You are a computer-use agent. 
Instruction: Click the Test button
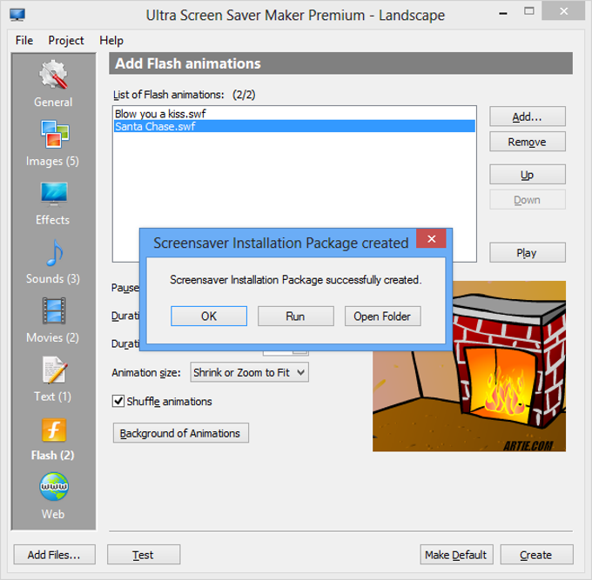[144, 555]
